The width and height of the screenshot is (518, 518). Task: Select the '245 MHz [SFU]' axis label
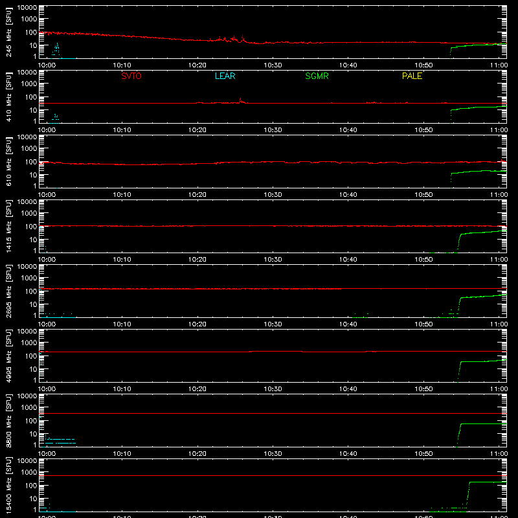[9, 32]
